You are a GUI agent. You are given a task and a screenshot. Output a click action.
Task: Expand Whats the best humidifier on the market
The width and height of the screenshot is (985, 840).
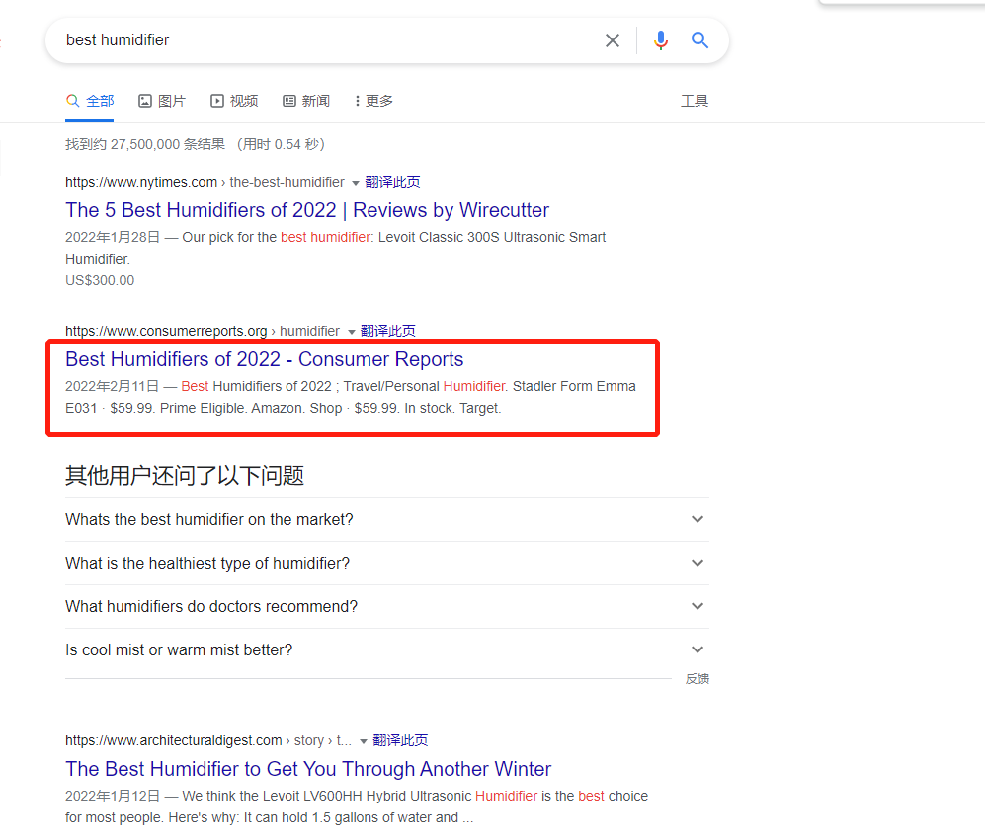pyautogui.click(x=387, y=520)
